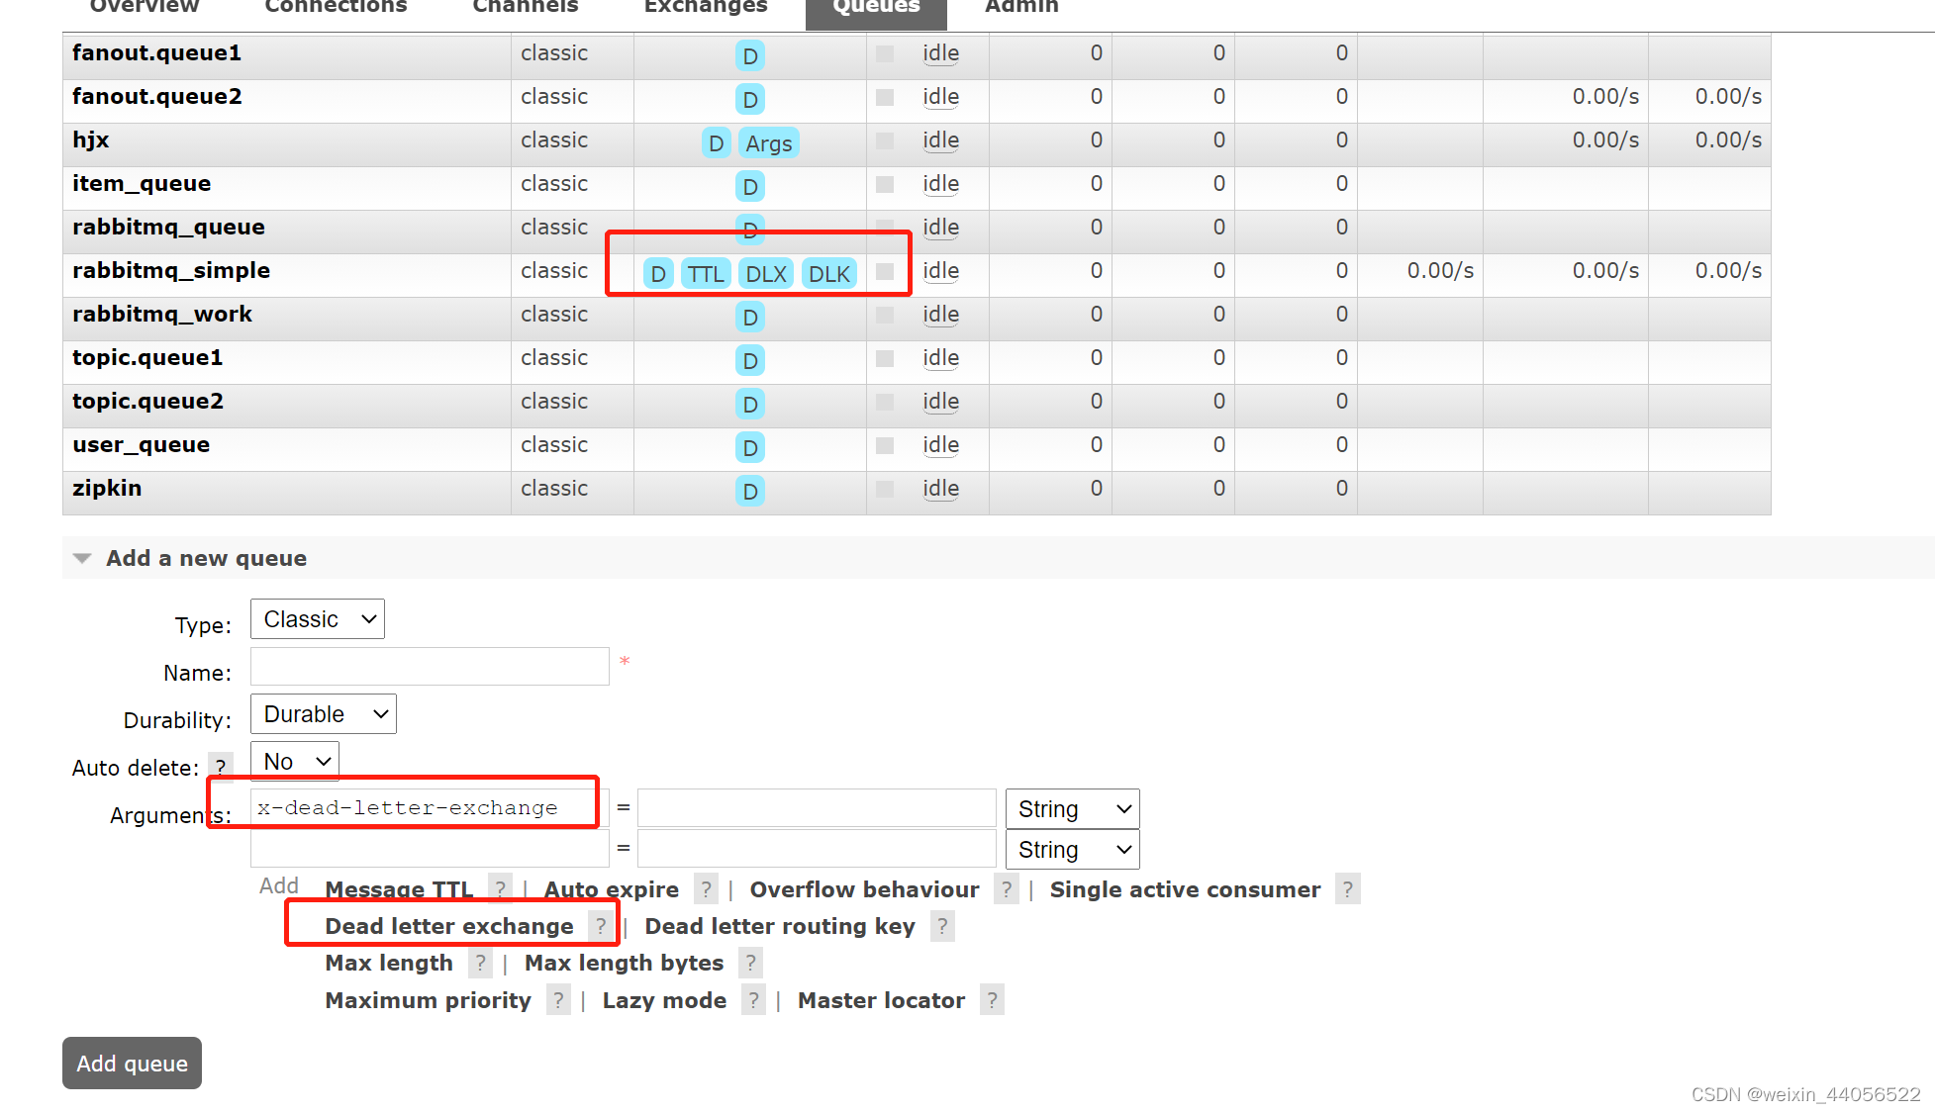Switch to the Exchanges tab

pos(705,8)
